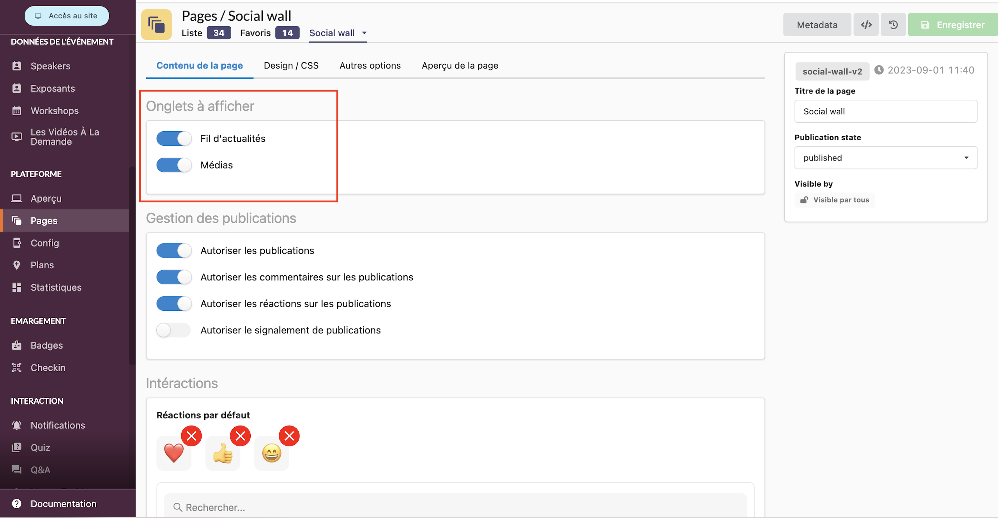Enable signalement de publications toggle
The image size is (998, 518).
(174, 330)
